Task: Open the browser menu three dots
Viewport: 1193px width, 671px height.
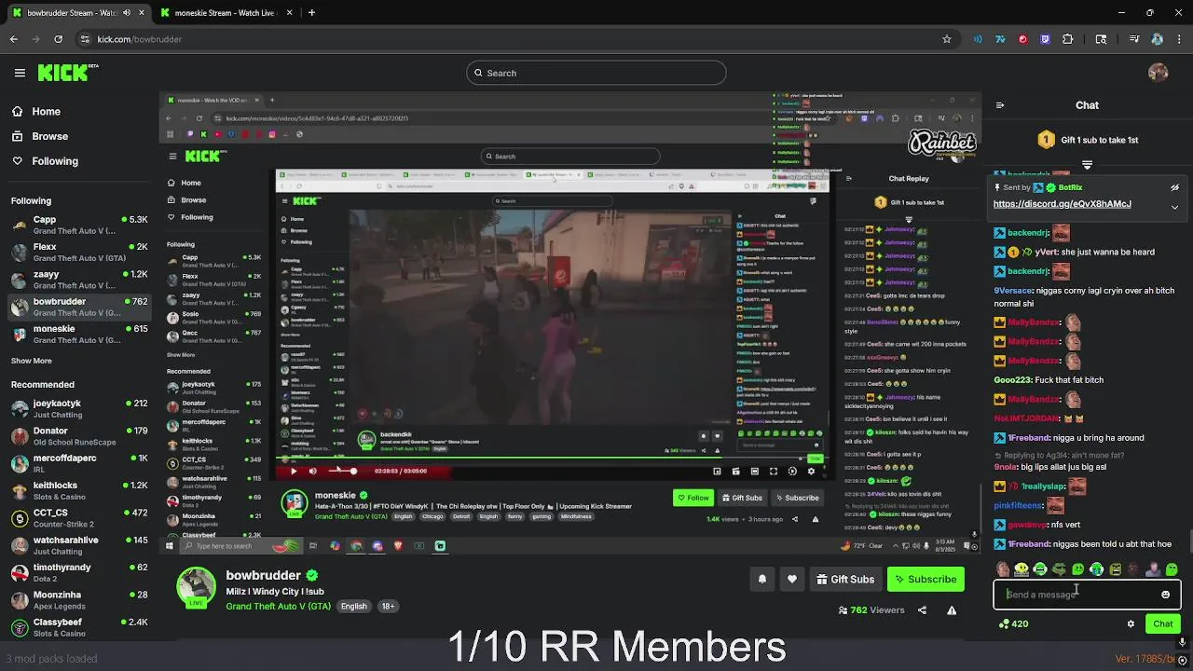Action: point(1179,39)
